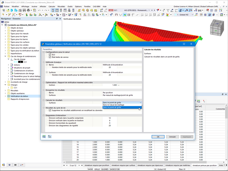Open navigator Results tab icon with red line
228x171 pixels.
click(x=22, y=165)
